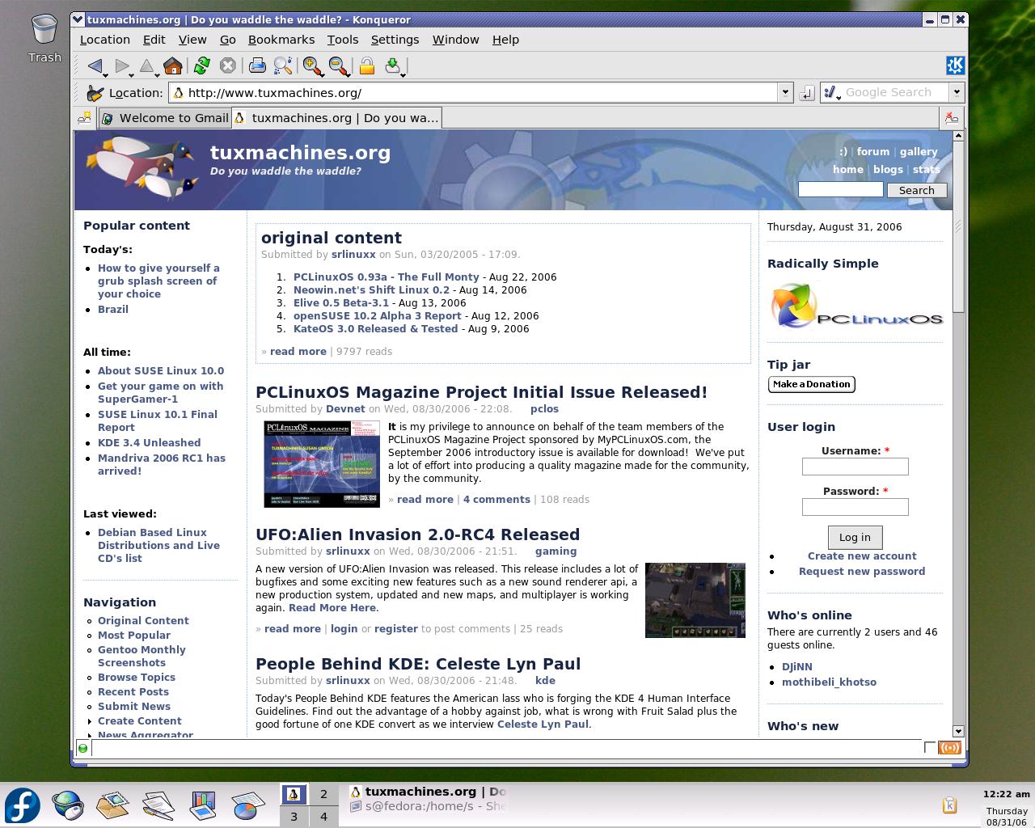Click the KDE gear animation icon
The width and height of the screenshot is (1035, 828).
pos(955,65)
